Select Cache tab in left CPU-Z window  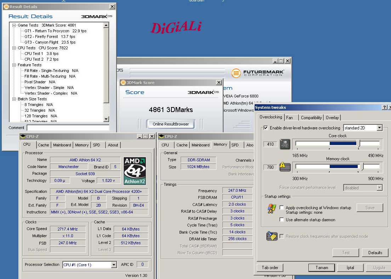pyautogui.click(x=44, y=145)
